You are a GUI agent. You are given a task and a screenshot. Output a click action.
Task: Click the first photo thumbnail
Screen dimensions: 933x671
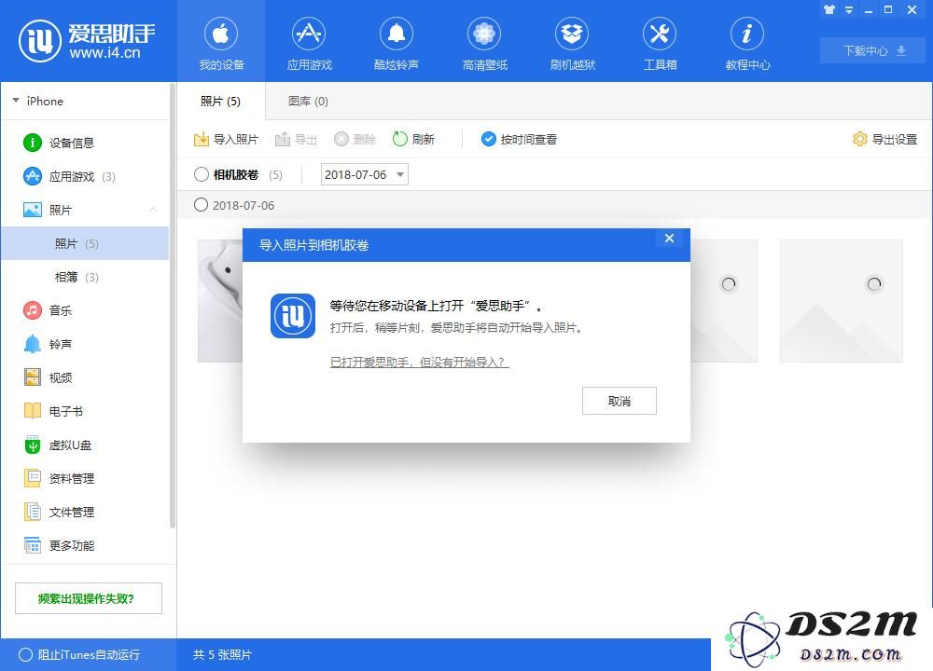coord(220,301)
